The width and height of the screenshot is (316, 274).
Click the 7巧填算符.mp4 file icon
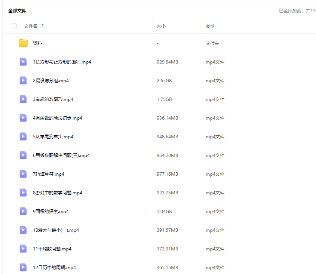pos(23,174)
